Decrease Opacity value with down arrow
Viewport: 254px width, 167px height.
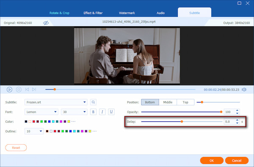[x=237, y=113]
